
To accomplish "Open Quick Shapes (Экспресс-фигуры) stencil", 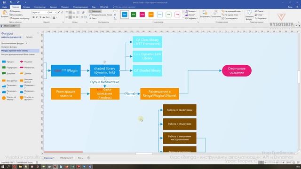I will pyautogui.click(x=9, y=47).
